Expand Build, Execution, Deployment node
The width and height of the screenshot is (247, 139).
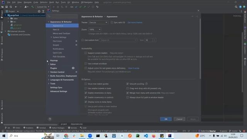(x=49, y=76)
